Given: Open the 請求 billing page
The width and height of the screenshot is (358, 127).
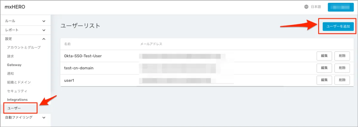Looking at the screenshot, I should click(10, 56).
